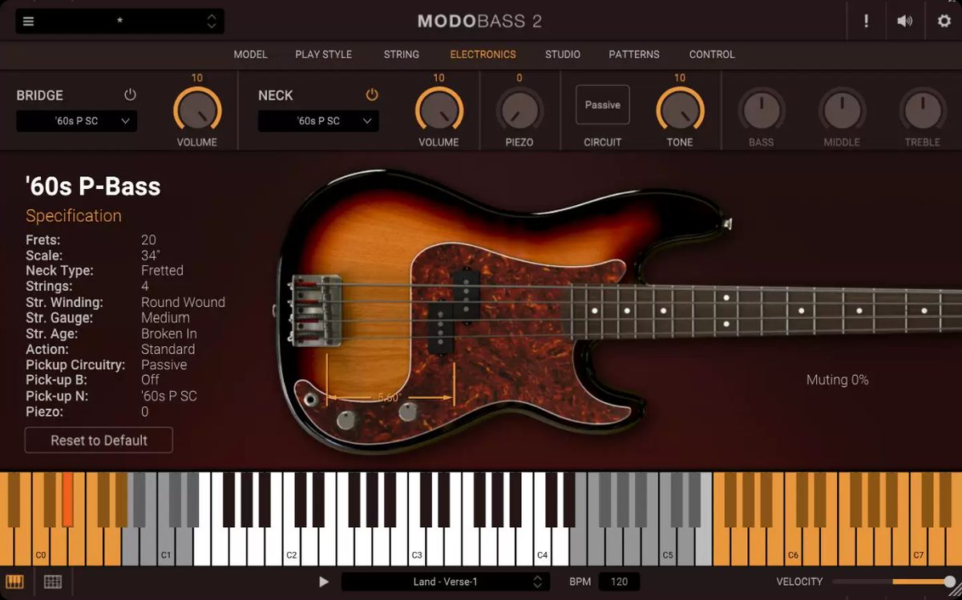Click the alert exclamation icon
Image resolution: width=962 pixels, height=600 pixels.
click(866, 22)
